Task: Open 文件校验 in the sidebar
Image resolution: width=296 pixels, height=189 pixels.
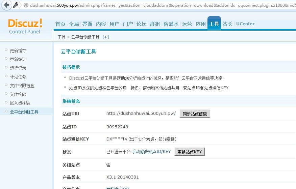Action: pyautogui.click(x=18, y=94)
